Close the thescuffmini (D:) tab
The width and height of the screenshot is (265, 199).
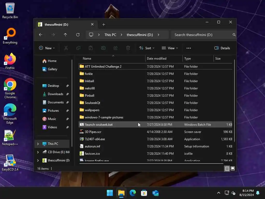coord(92,24)
